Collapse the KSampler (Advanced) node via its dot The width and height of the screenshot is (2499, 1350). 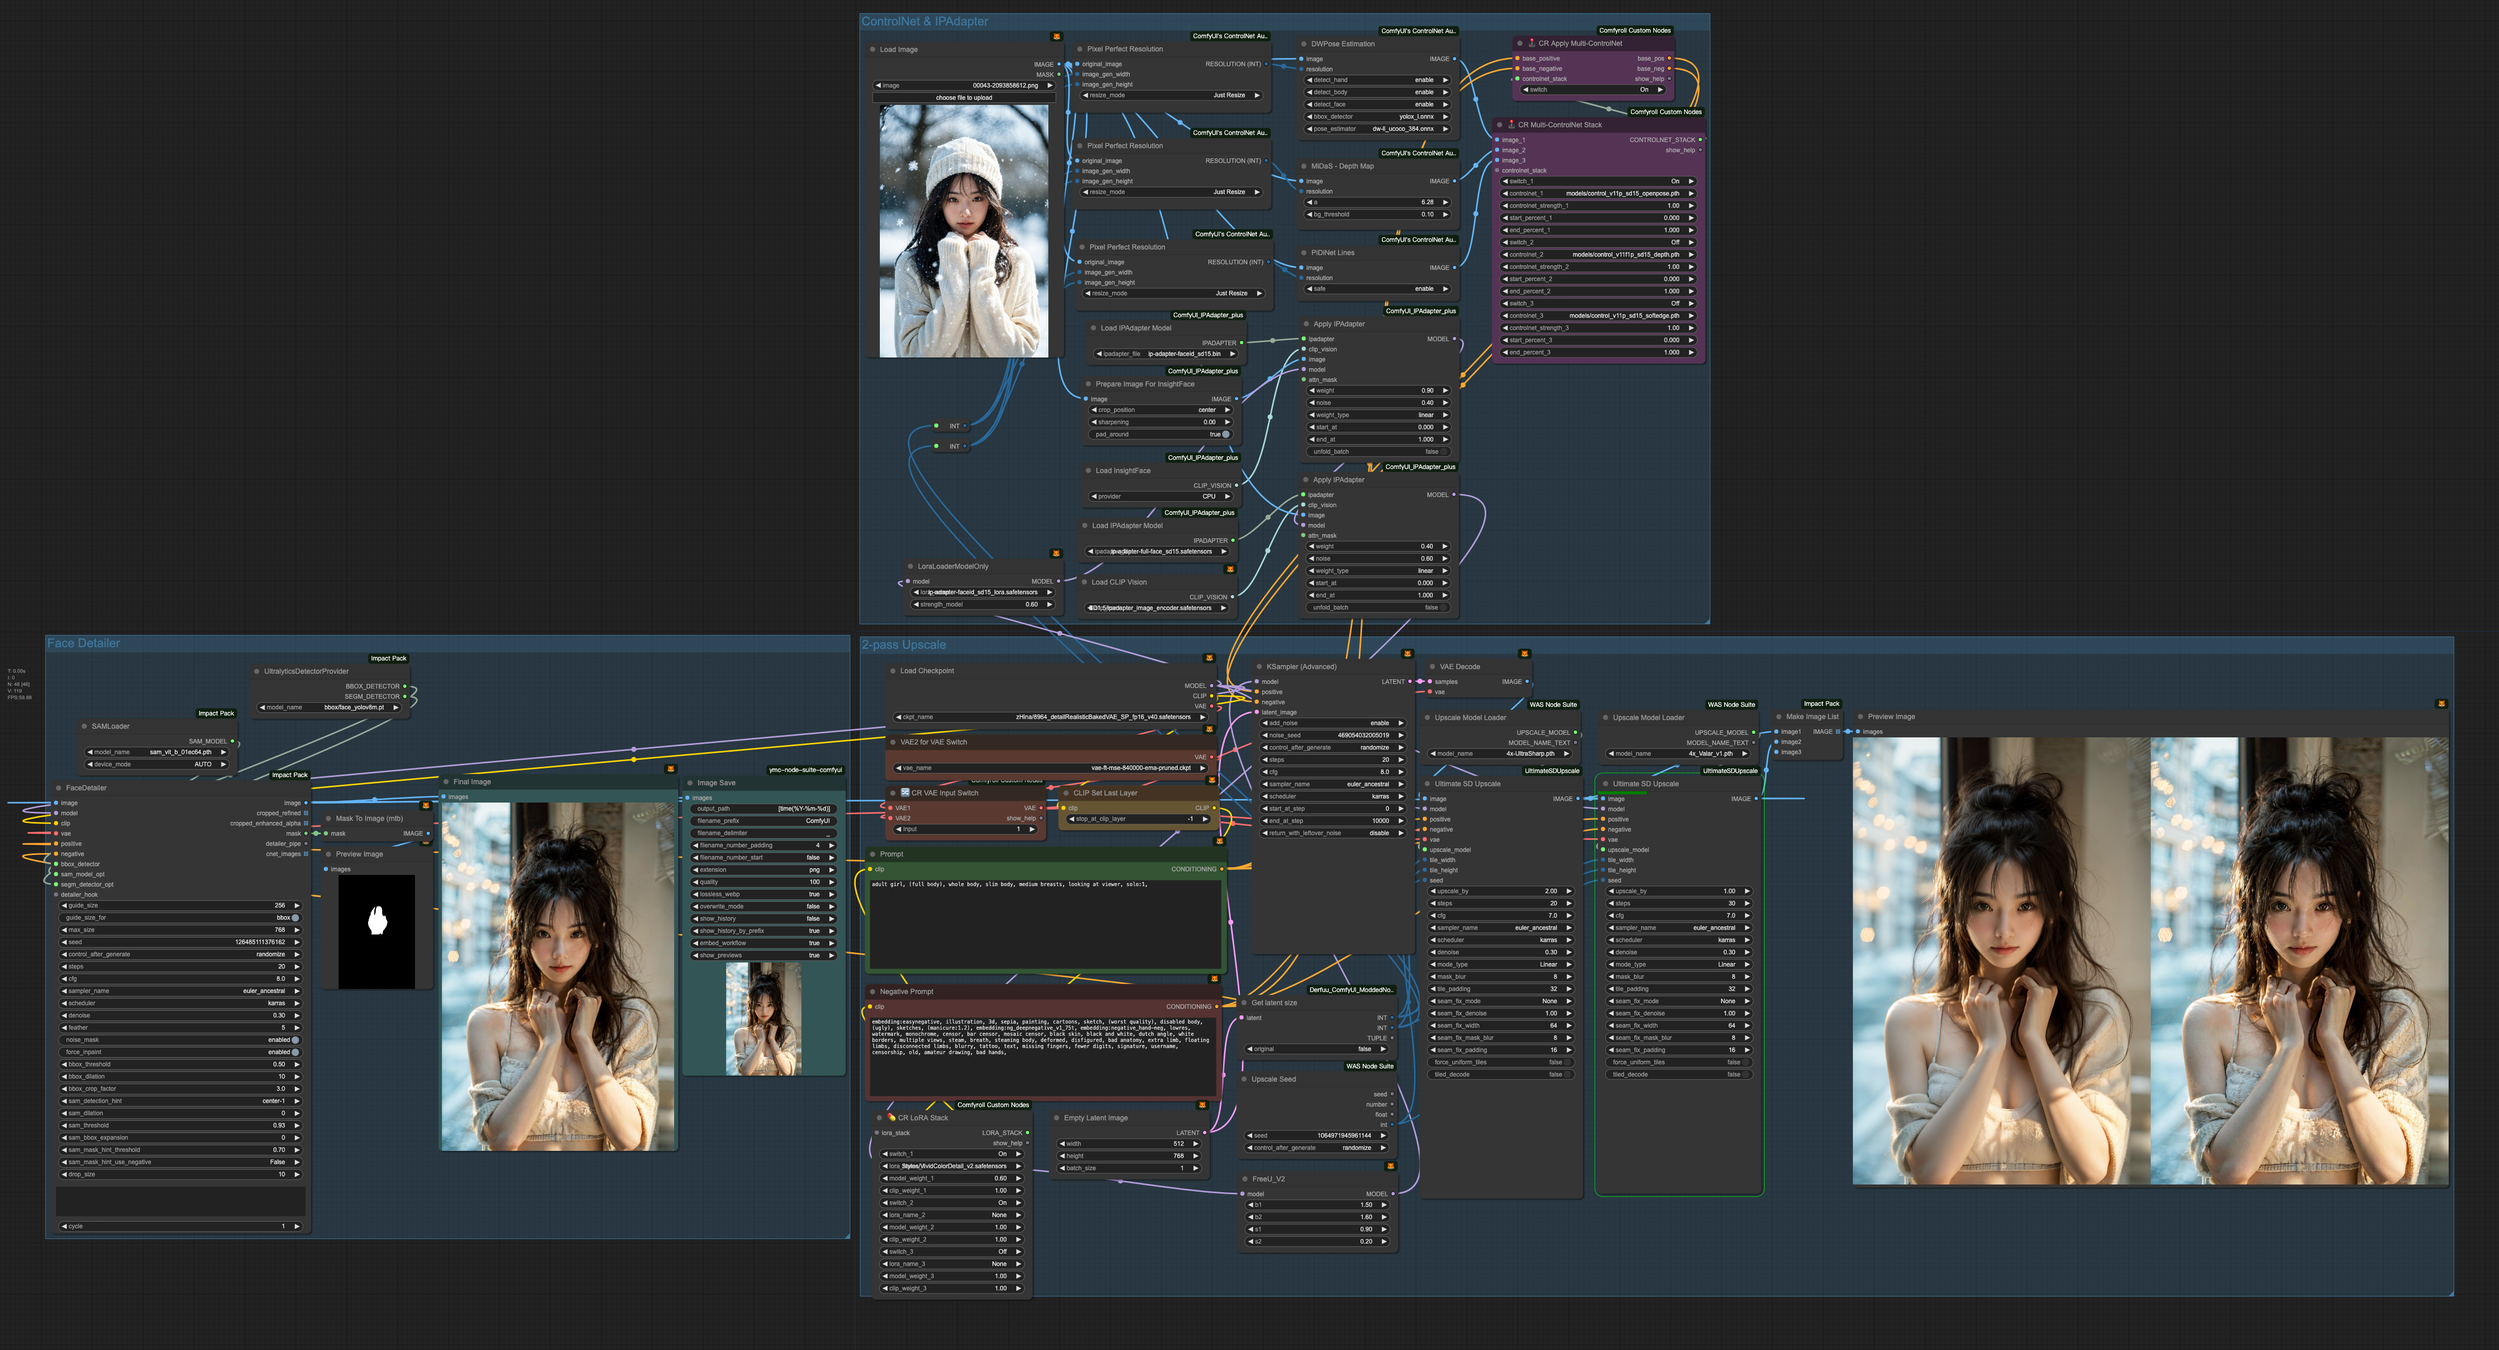click(1259, 667)
